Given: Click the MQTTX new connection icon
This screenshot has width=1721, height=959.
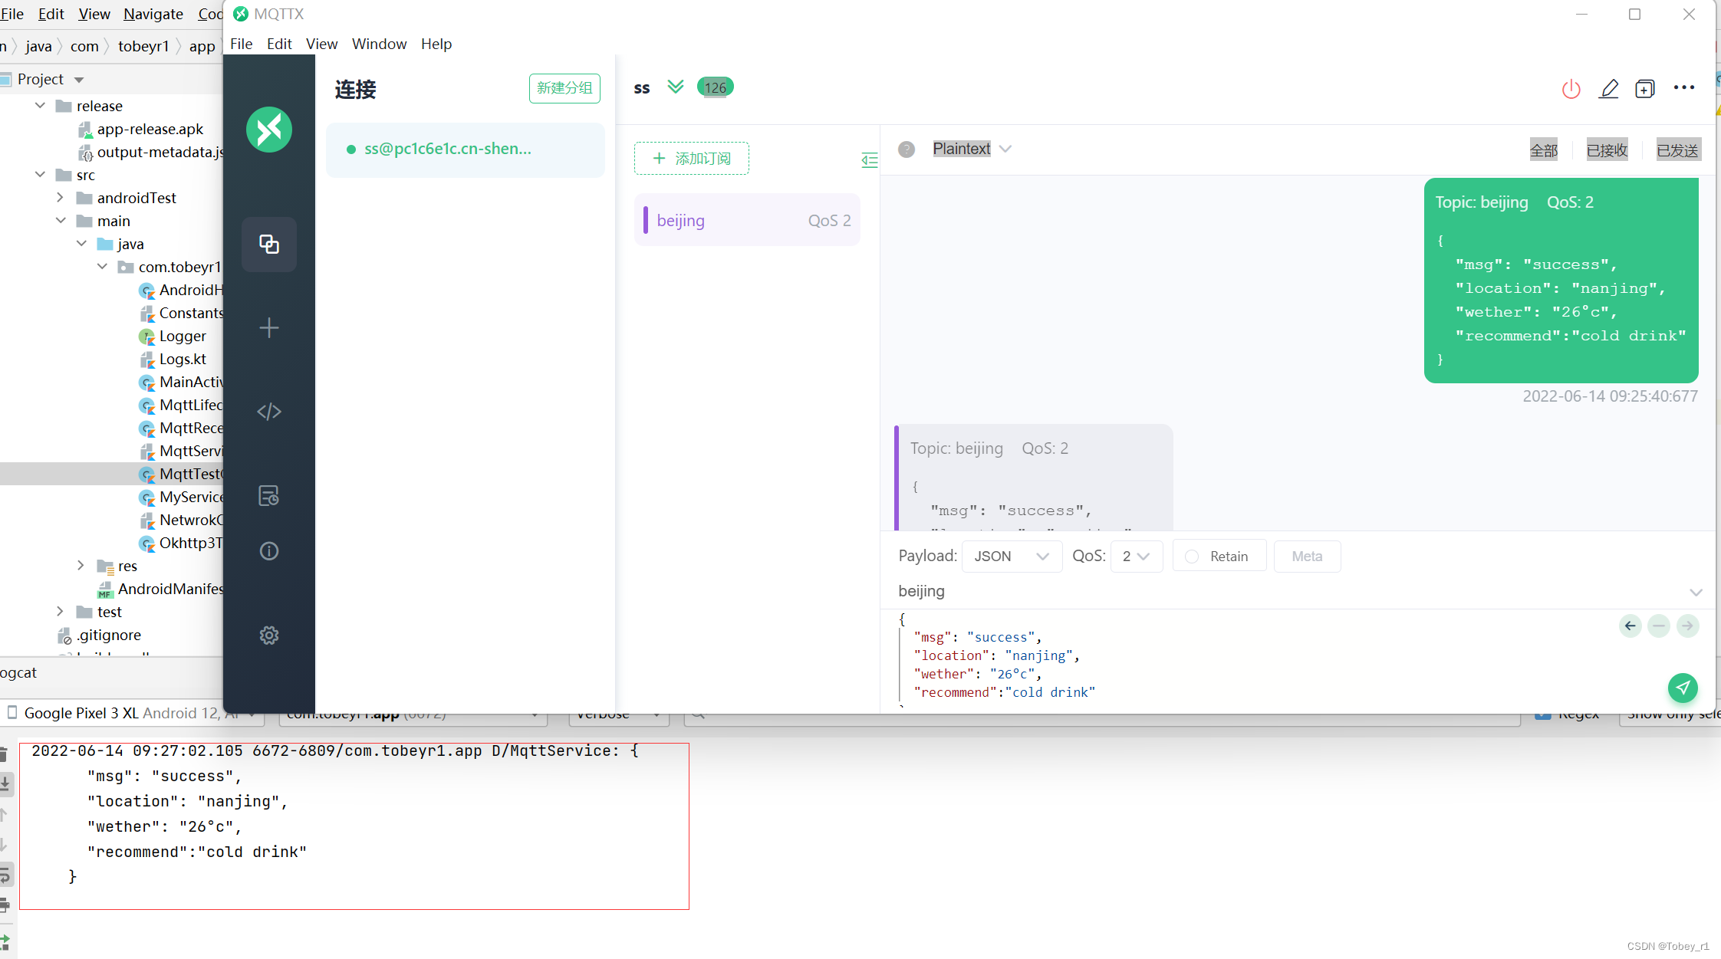Looking at the screenshot, I should pyautogui.click(x=268, y=327).
